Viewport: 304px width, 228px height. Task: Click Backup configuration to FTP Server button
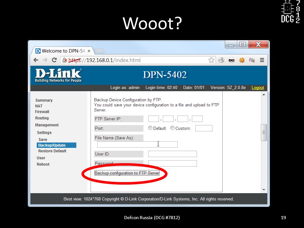pos(127,173)
